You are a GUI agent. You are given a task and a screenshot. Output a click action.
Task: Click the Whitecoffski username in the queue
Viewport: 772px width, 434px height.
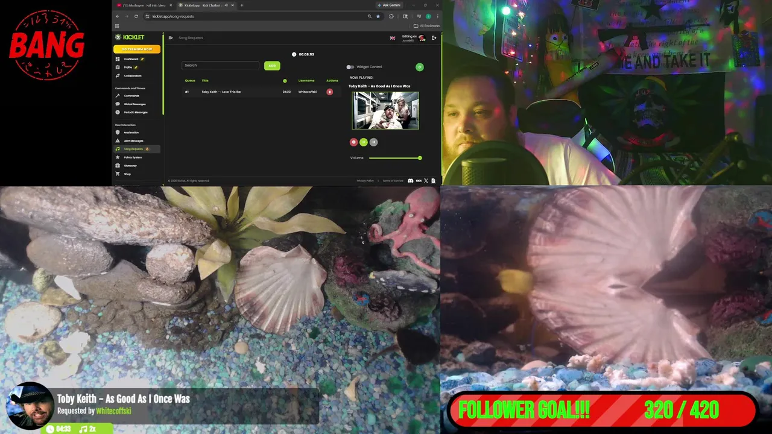click(308, 92)
